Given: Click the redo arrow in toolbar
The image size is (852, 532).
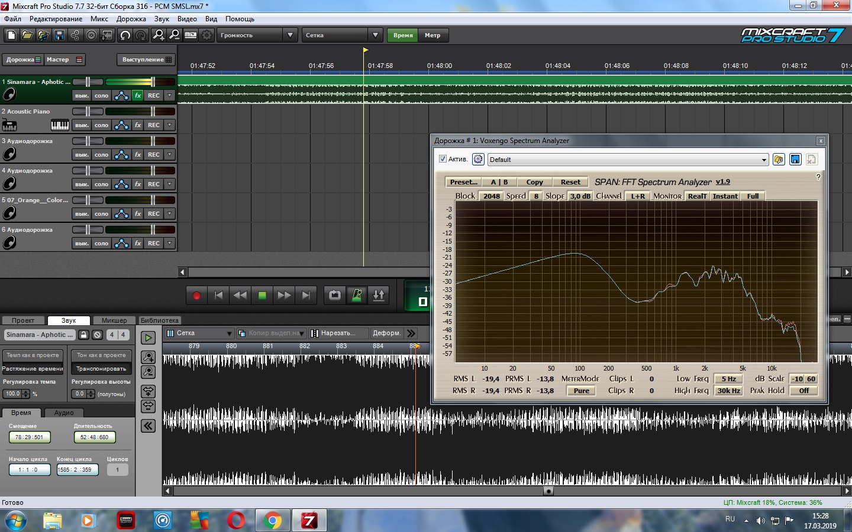Looking at the screenshot, I should (141, 35).
